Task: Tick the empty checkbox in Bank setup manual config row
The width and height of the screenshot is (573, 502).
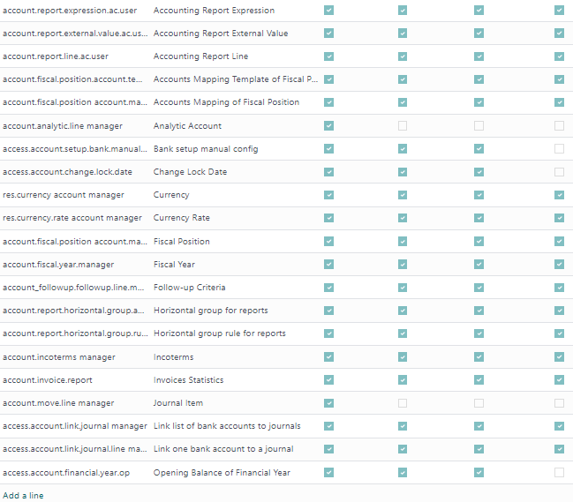Action: pos(559,148)
